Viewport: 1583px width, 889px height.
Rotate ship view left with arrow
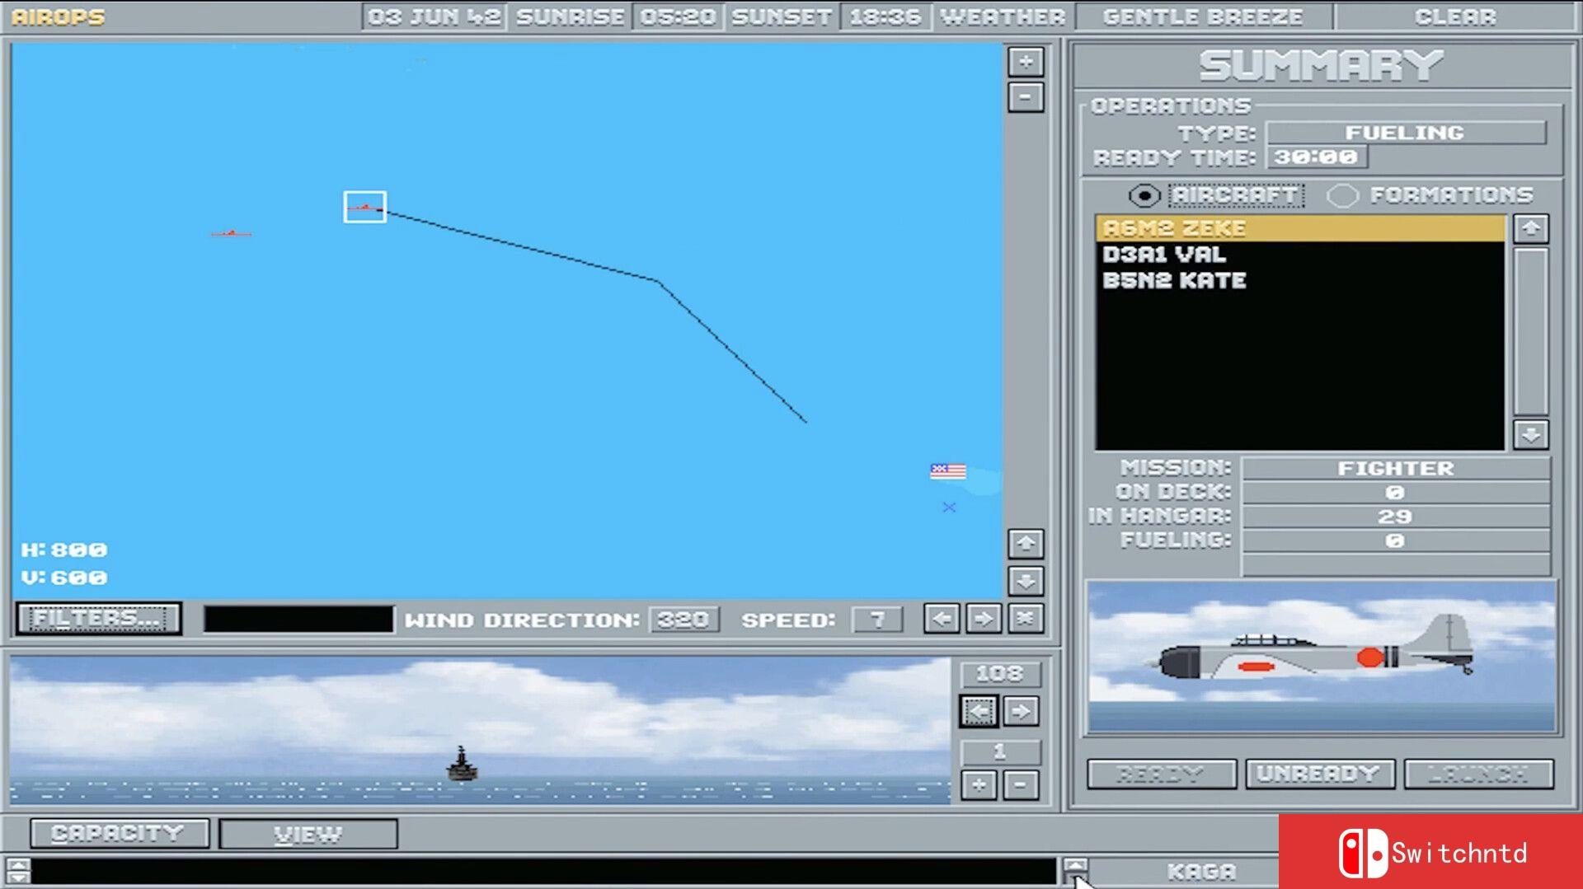point(979,711)
